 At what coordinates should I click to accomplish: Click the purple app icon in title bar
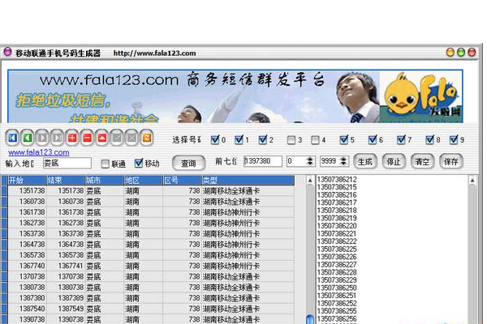(x=7, y=52)
